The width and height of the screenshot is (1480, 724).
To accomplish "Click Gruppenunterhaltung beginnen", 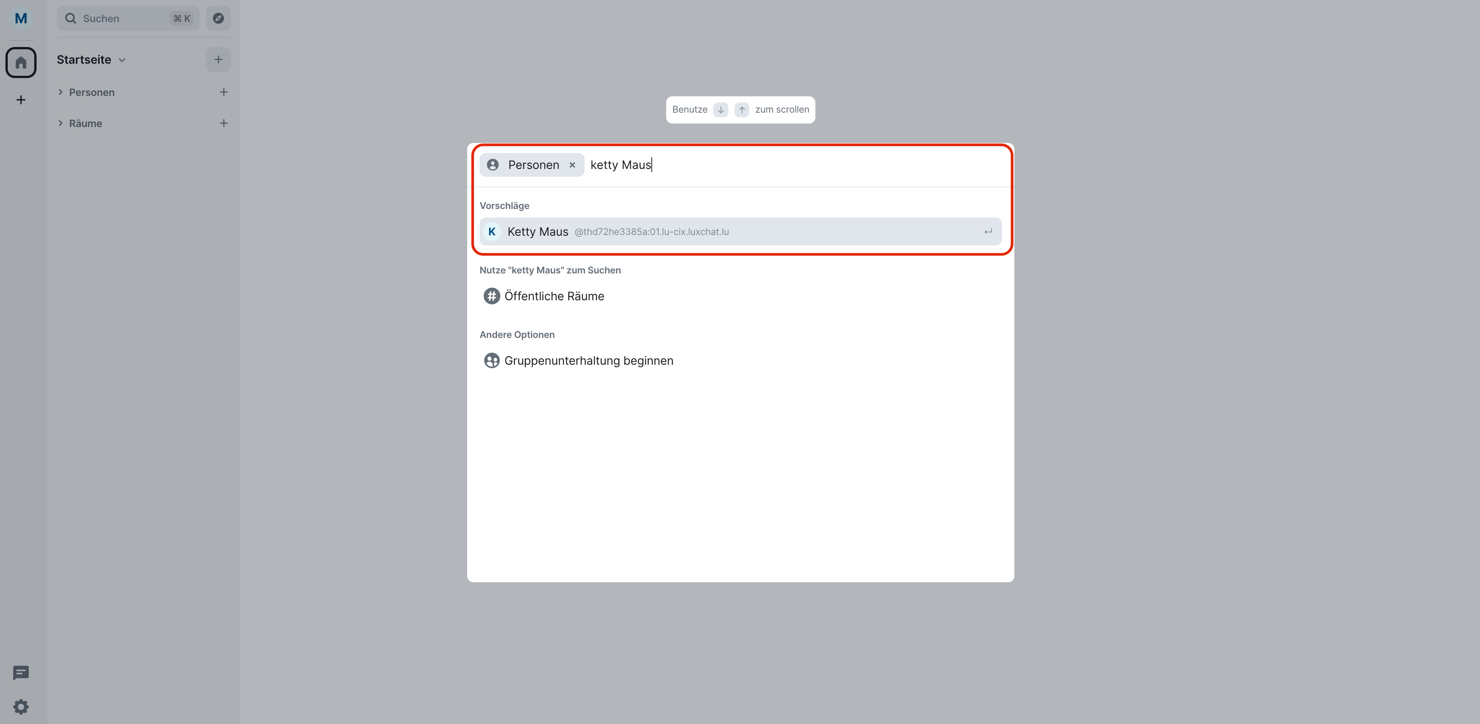I will (588, 360).
